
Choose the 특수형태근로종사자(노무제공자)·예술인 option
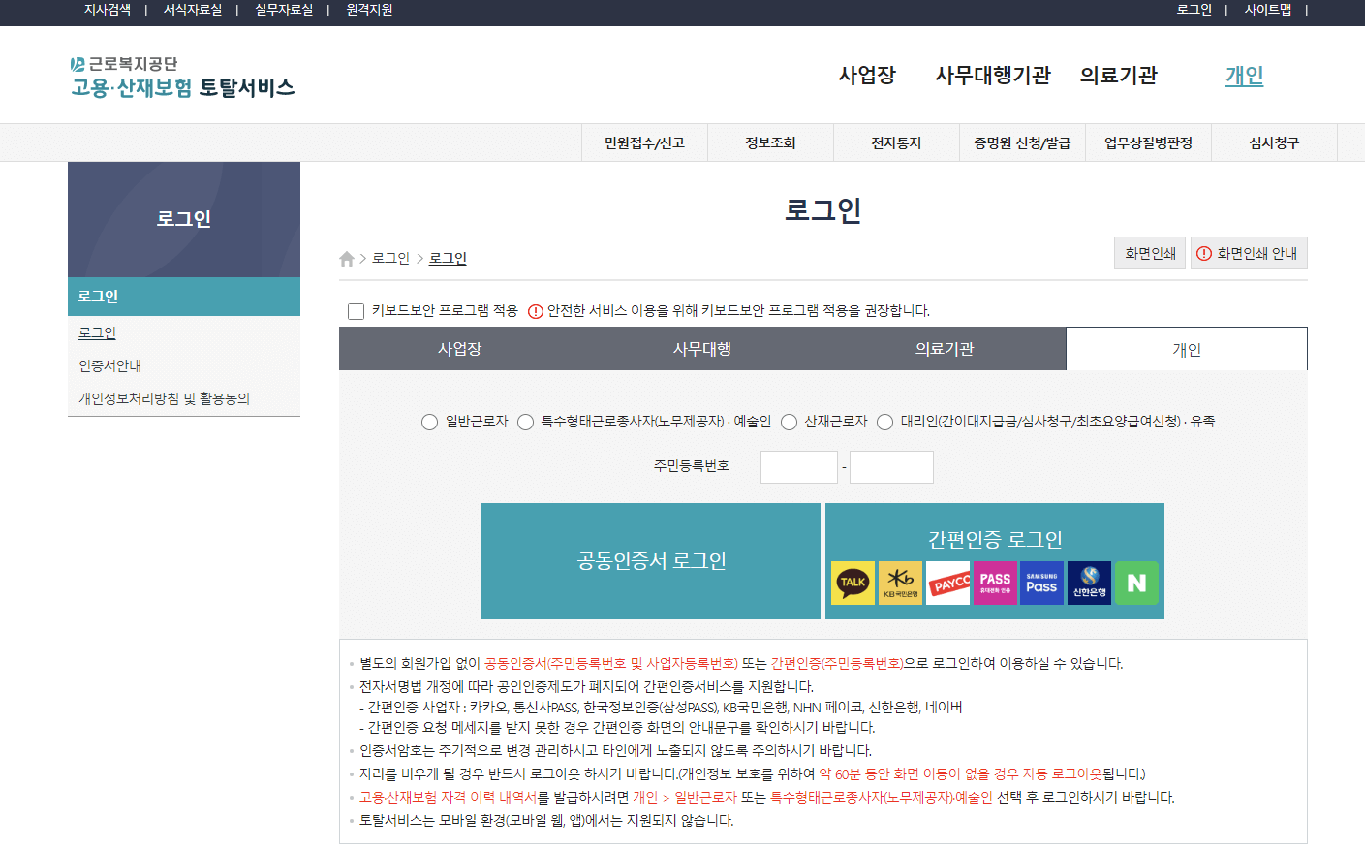pos(525,422)
